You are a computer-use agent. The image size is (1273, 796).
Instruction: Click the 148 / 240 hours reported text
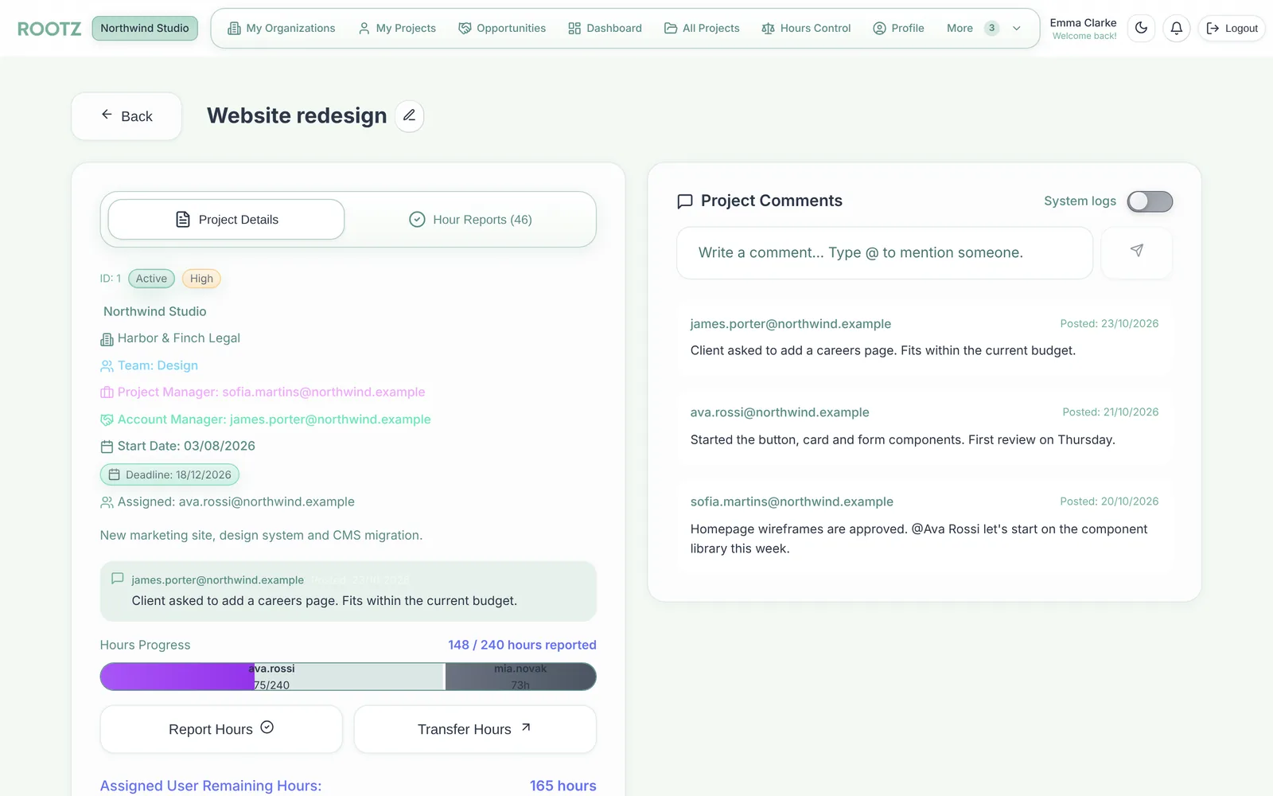point(522,645)
